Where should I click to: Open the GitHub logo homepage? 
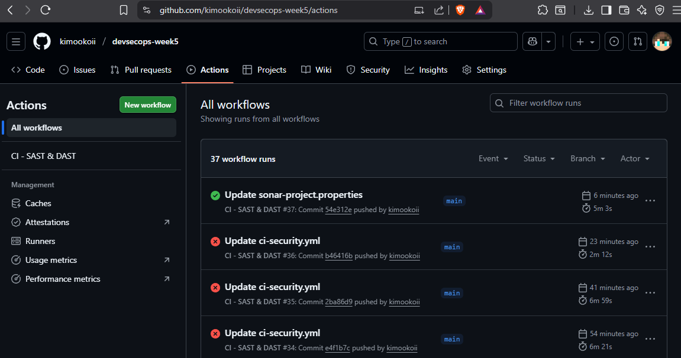42,41
